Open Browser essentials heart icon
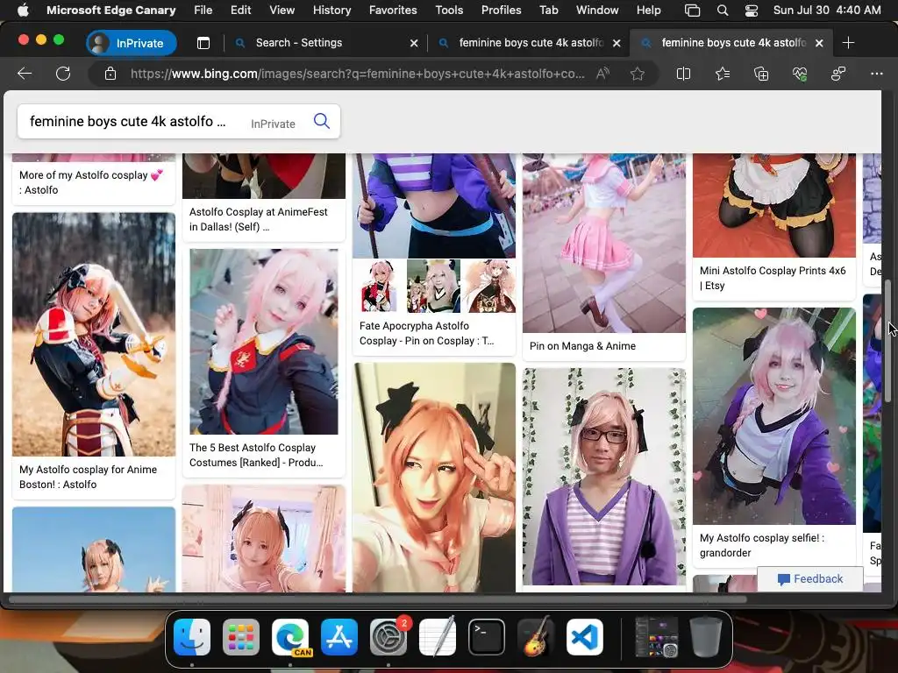The image size is (898, 673). 800,74
